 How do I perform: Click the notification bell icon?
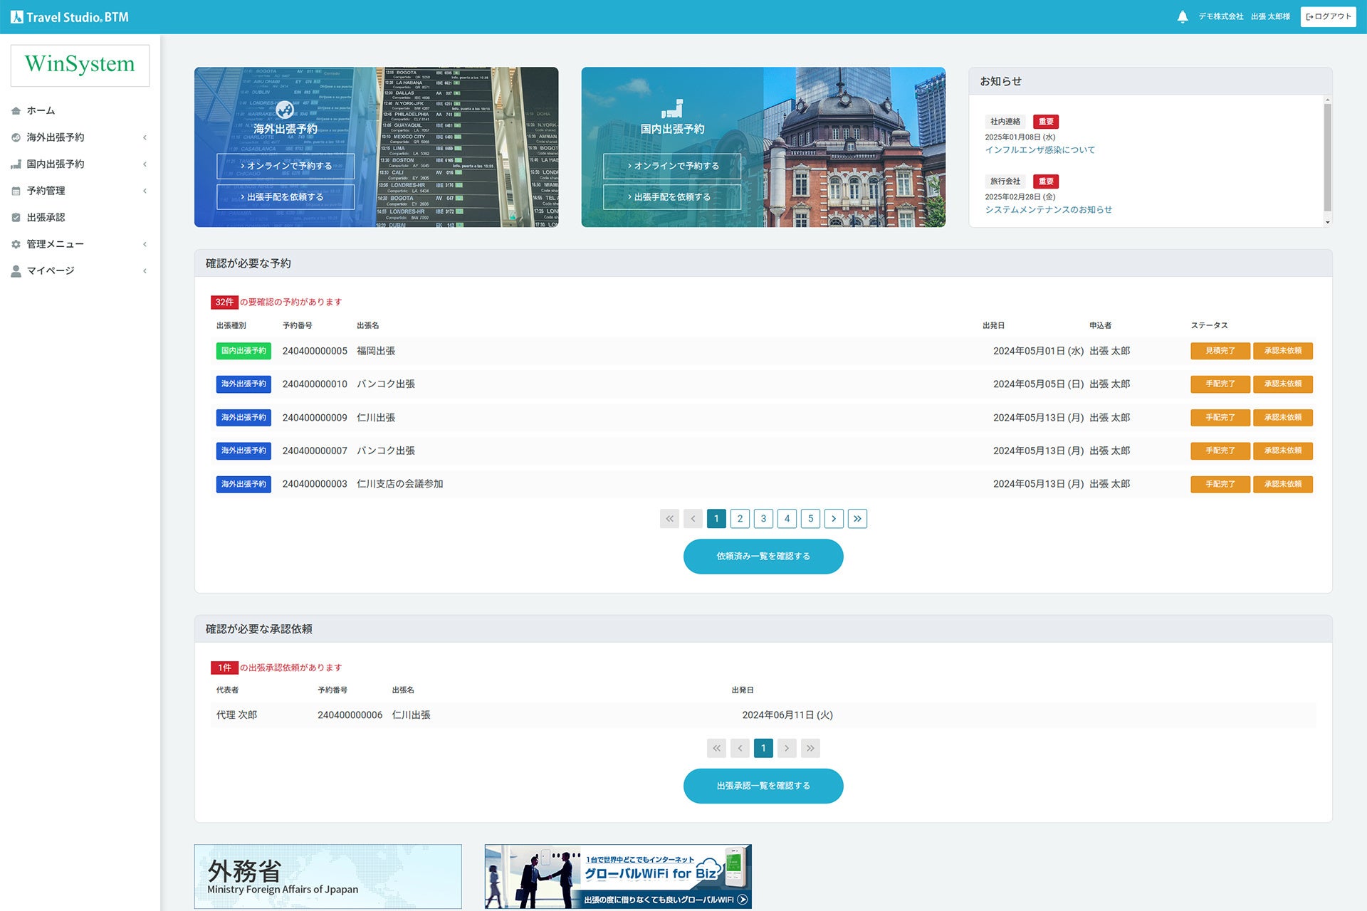1183,16
